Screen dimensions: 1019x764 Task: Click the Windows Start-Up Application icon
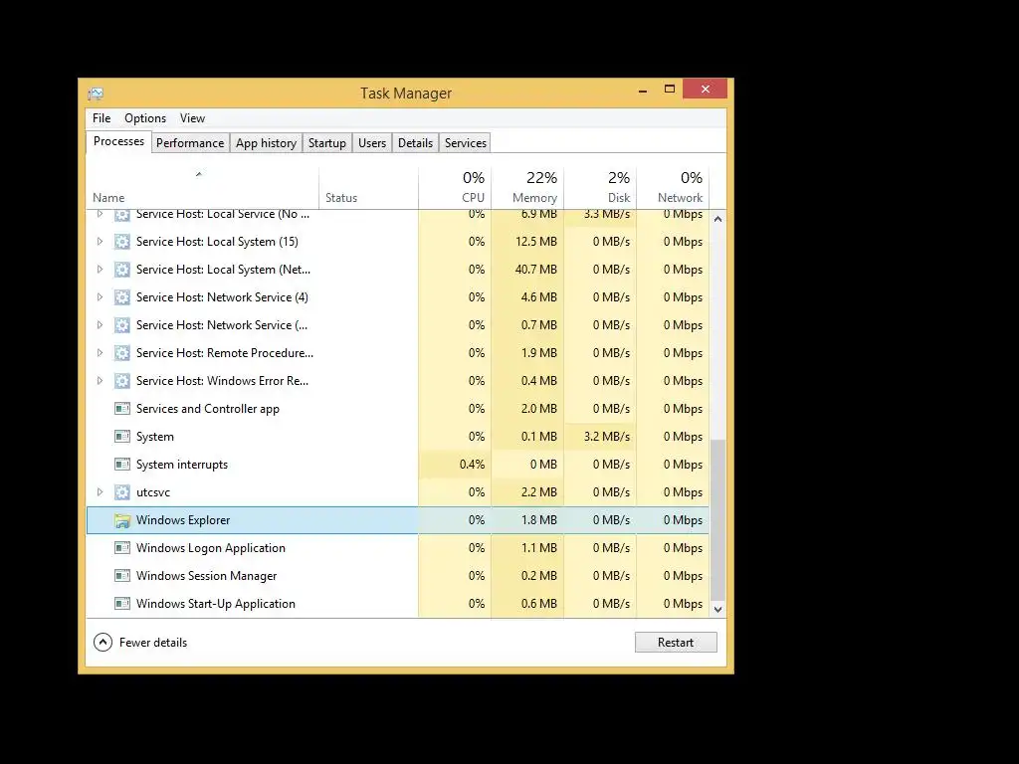(x=122, y=604)
